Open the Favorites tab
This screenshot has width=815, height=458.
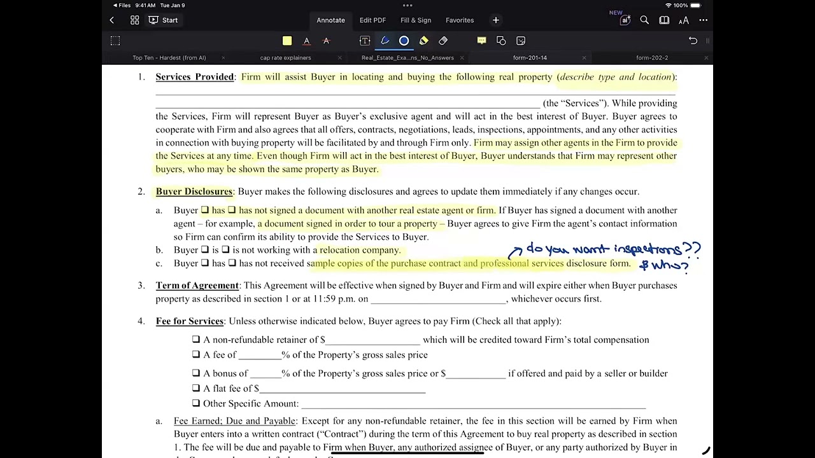460,20
